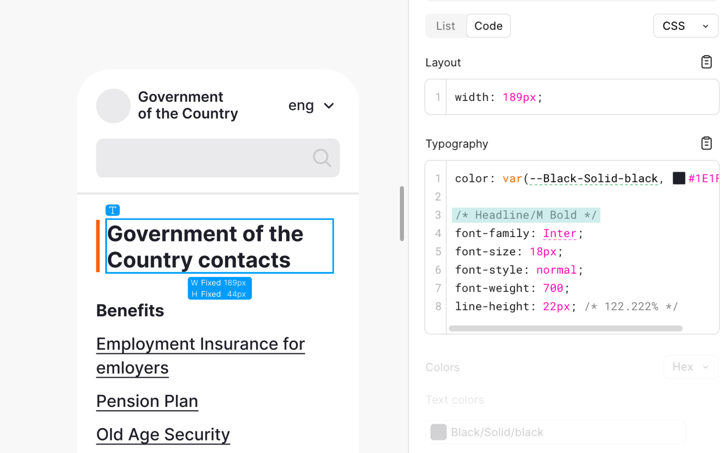
Task: Copy the Layout code to clipboard
Action: pos(706,62)
